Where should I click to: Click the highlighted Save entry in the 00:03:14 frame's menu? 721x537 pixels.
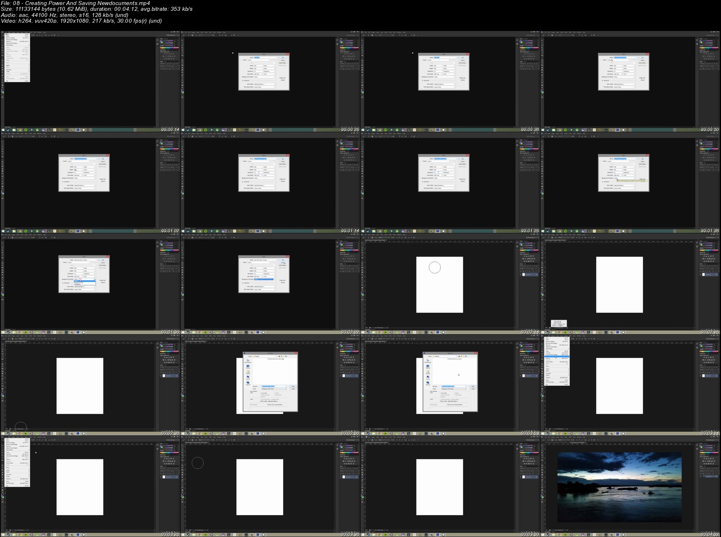557,356
